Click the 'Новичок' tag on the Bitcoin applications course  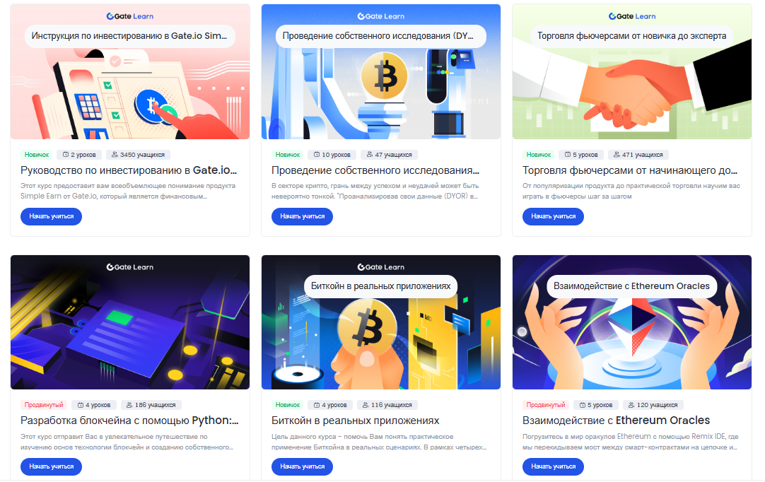288,405
